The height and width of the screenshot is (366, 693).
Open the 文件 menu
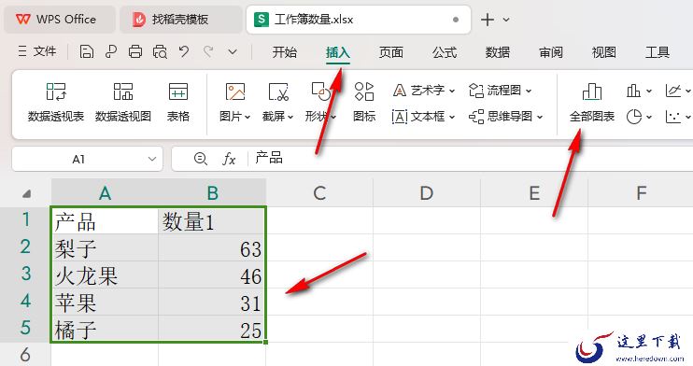(x=37, y=51)
